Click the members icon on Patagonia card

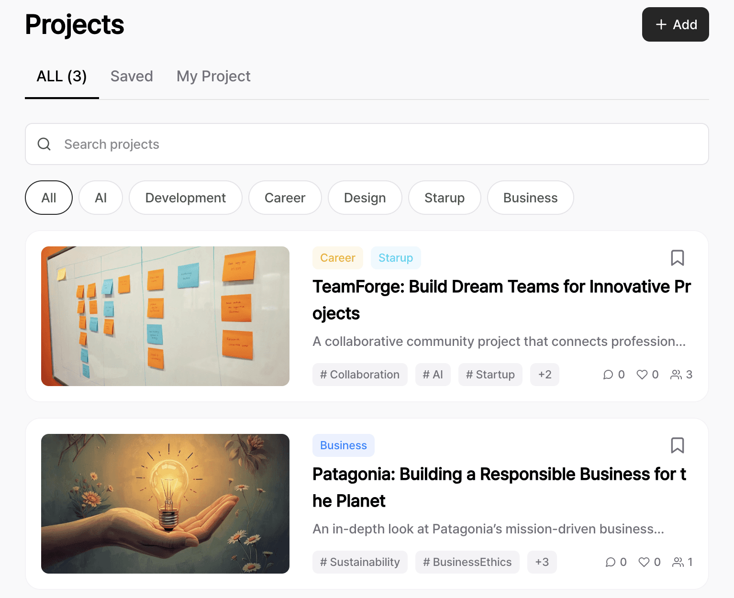click(678, 562)
